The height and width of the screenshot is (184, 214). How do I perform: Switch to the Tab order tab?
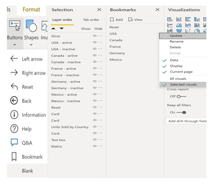point(91,20)
